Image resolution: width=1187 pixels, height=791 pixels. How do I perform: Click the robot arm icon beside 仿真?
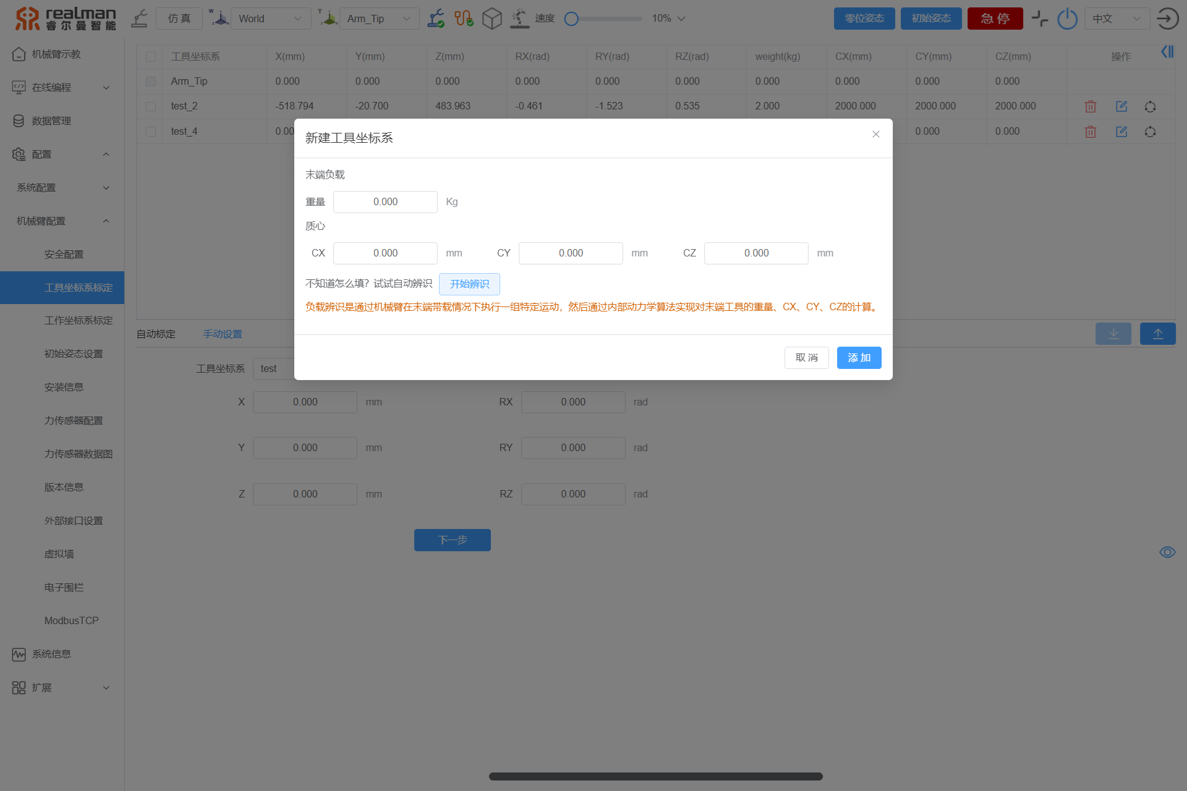140,19
